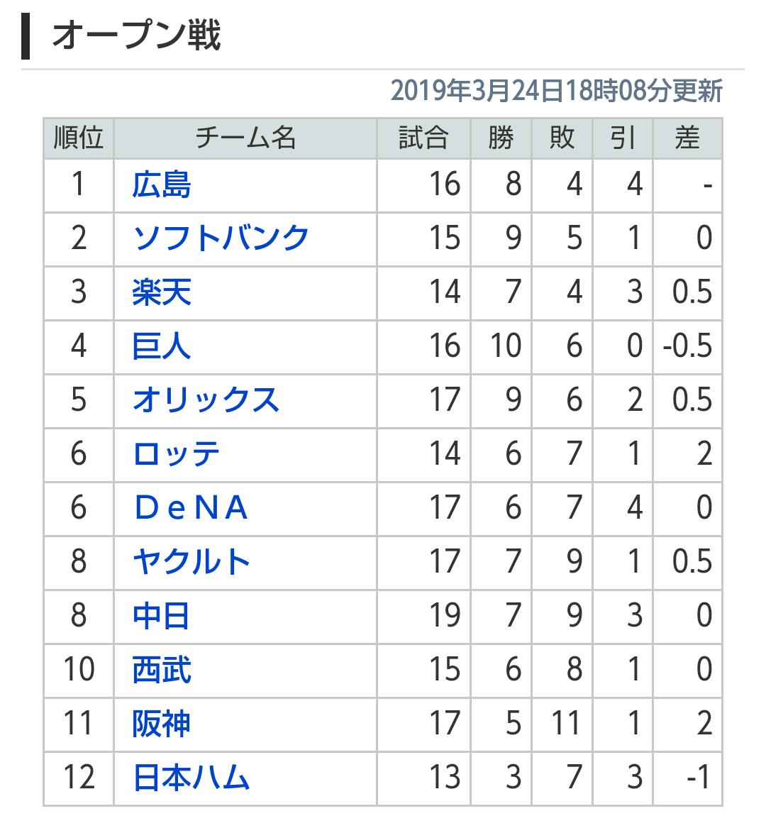Open the ソフトバンク team link
Viewport: 766px width, 816px height.
221,238
